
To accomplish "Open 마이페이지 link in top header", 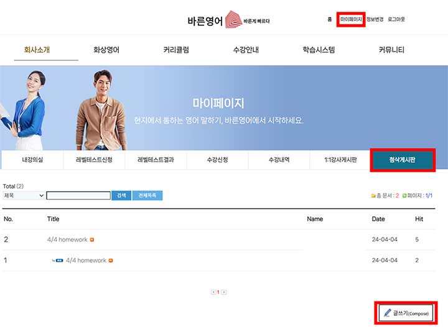I will (x=350, y=19).
